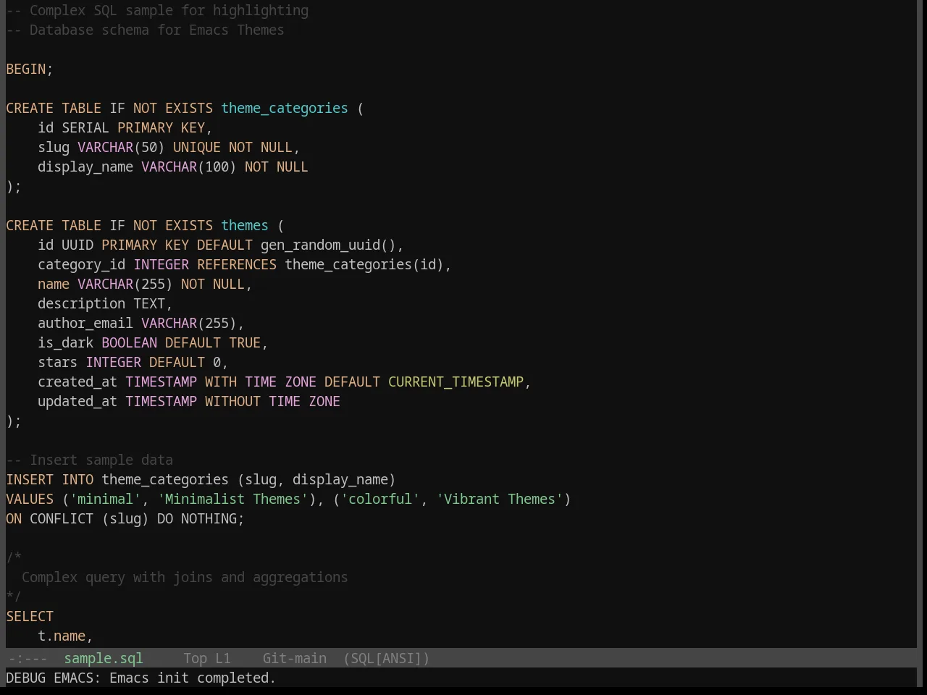
Task: Click the 'Vibrant Themes' string literal
Action: pyautogui.click(x=500, y=499)
